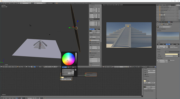
Task: Click the lamp data properties tab icon
Action: click(169, 22)
